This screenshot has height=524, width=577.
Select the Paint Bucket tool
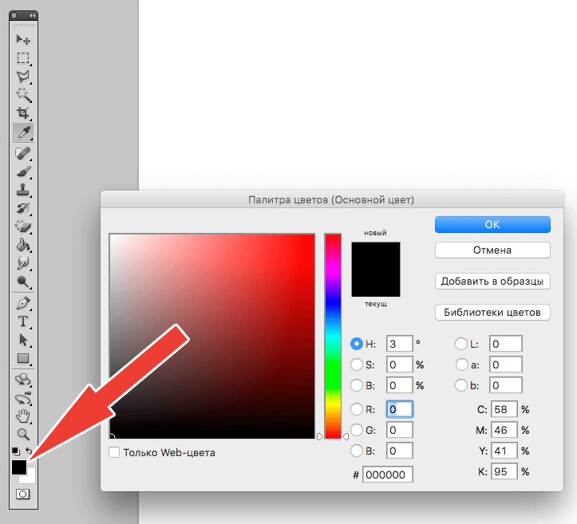click(x=24, y=245)
